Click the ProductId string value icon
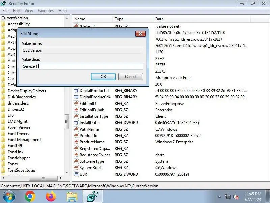The width and height of the screenshot is (270, 203). pos(76,135)
